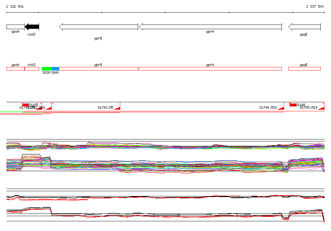The width and height of the screenshot is (331, 231).
Task: Click the start coordinate 2 332 501
Action: [x=15, y=6]
